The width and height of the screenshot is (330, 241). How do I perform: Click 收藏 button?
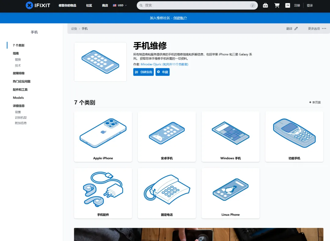[x=163, y=72]
